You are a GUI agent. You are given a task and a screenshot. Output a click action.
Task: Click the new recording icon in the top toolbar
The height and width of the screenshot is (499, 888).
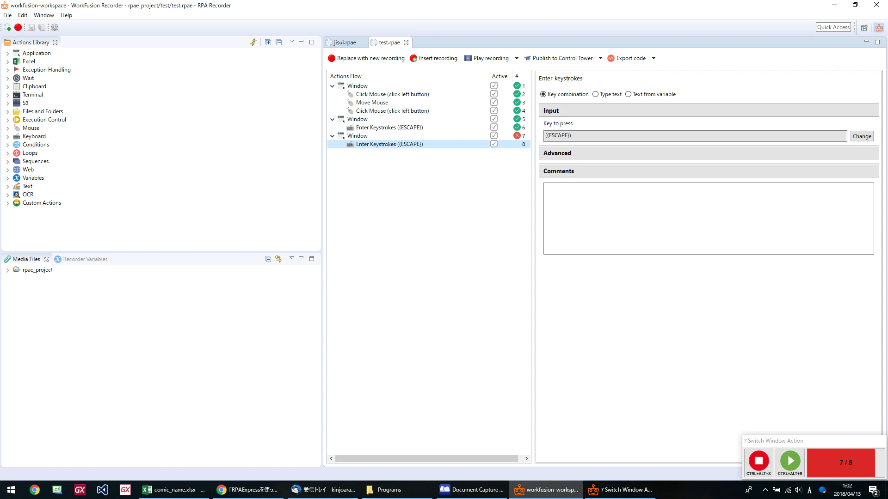tap(7, 27)
